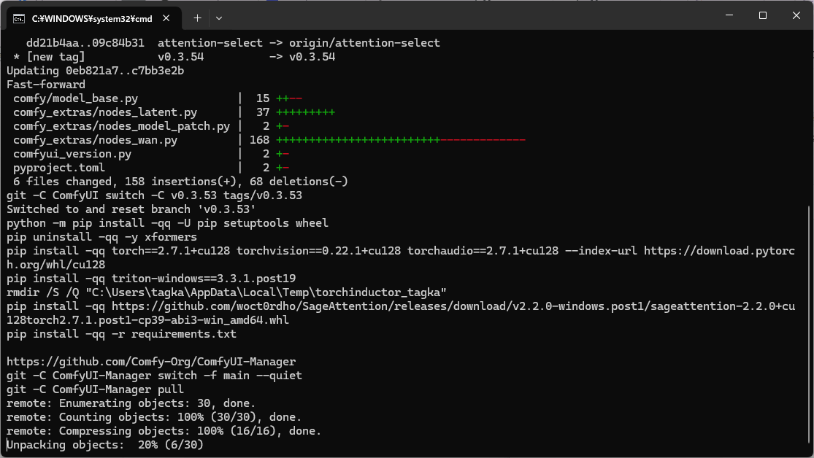Click the download.pytorch.org index URL

coord(686,251)
